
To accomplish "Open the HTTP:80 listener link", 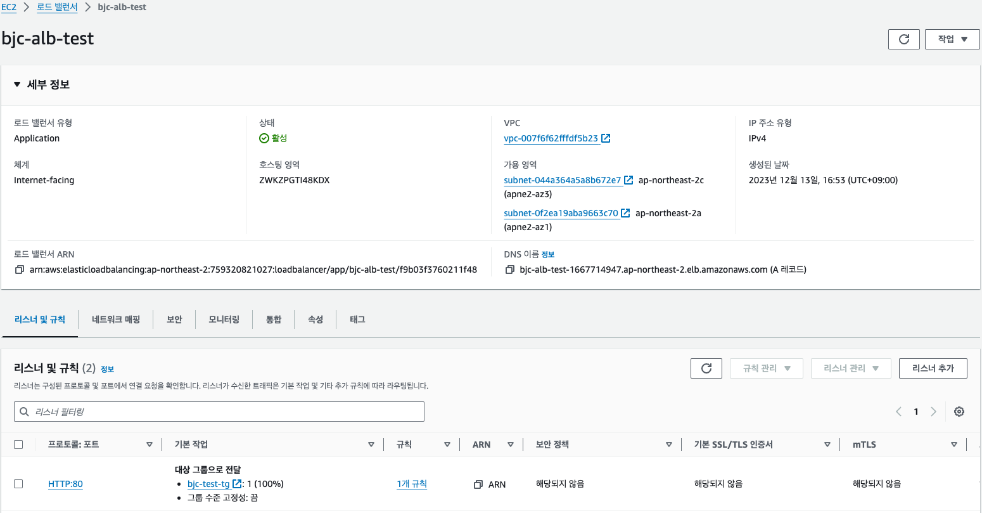I will pyautogui.click(x=65, y=484).
